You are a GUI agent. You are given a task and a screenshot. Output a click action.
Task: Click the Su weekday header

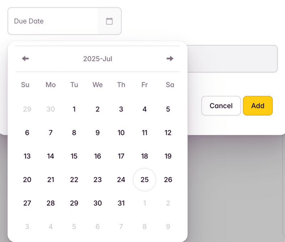pyautogui.click(x=25, y=85)
